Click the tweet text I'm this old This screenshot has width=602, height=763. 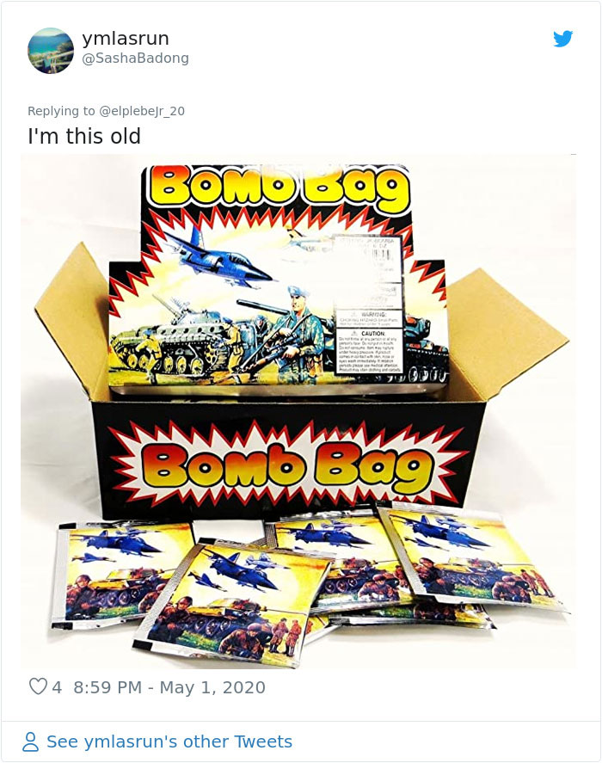(84, 136)
